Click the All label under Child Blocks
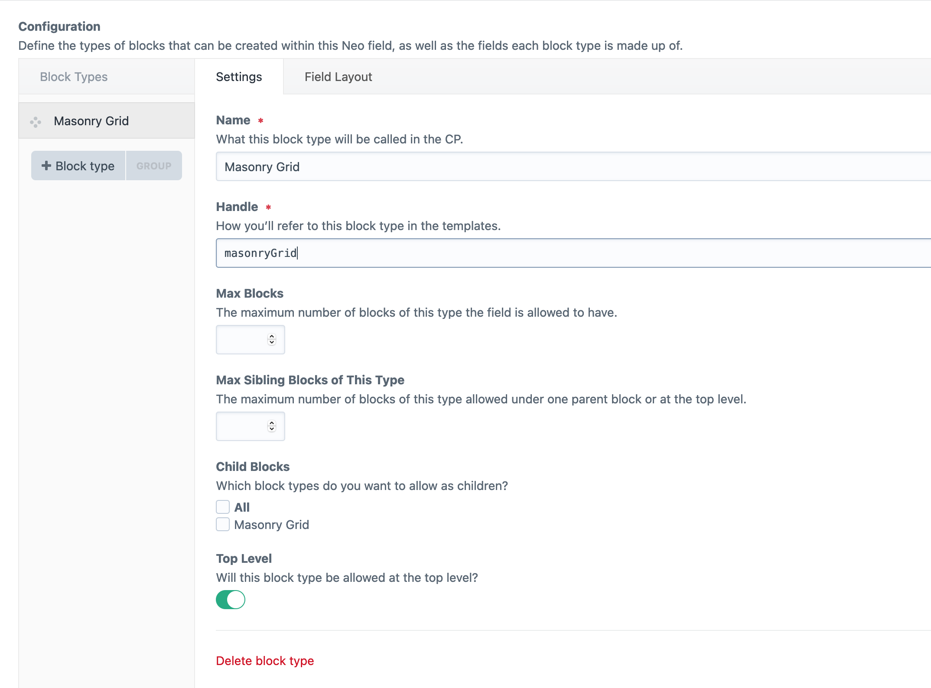 (x=242, y=507)
